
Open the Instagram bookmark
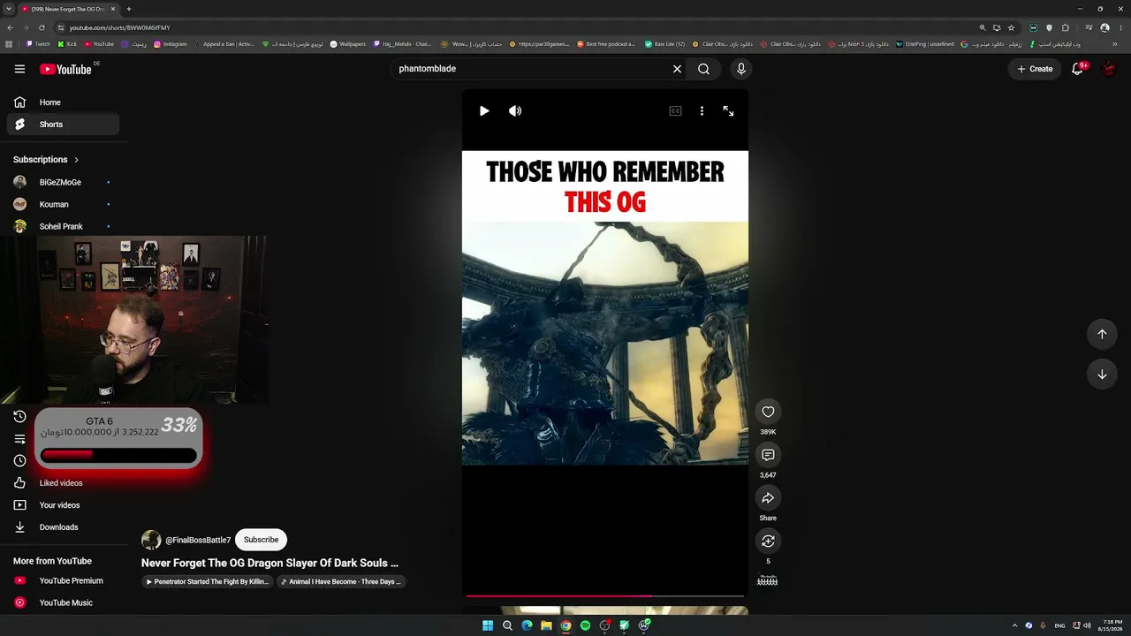[171, 44]
